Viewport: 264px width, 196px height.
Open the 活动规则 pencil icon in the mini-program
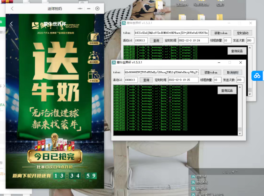pos(93,36)
